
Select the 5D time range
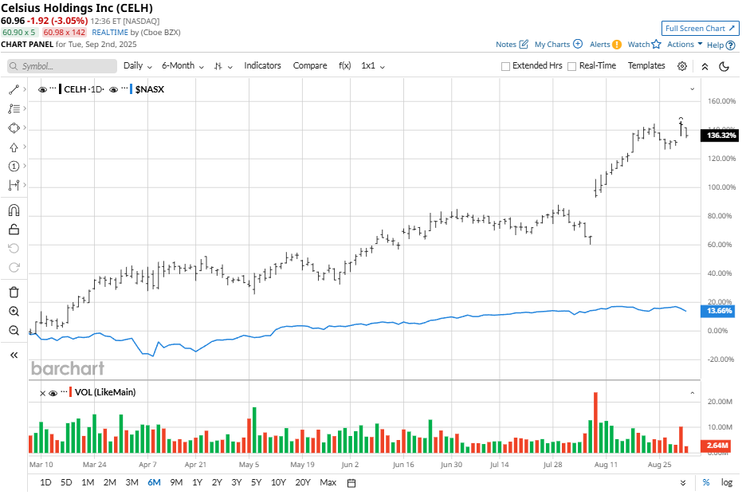click(x=66, y=482)
